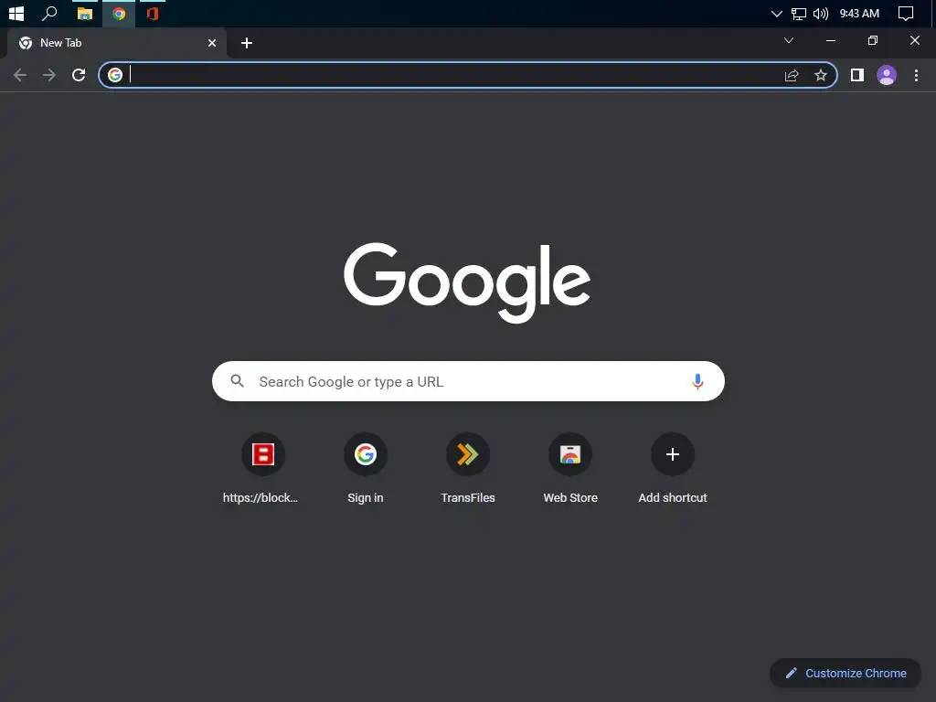Select the New Tab browser tab
The height and width of the screenshot is (702, 936).
point(117,43)
